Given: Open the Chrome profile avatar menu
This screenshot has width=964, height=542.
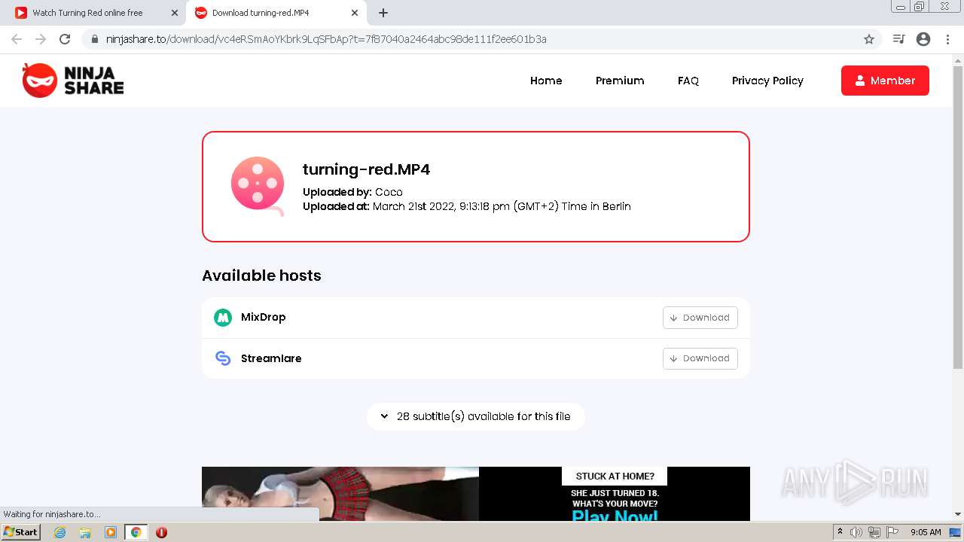Looking at the screenshot, I should (x=923, y=39).
